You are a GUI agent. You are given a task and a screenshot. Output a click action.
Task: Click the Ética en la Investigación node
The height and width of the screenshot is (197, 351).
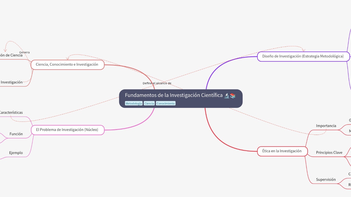(x=282, y=151)
